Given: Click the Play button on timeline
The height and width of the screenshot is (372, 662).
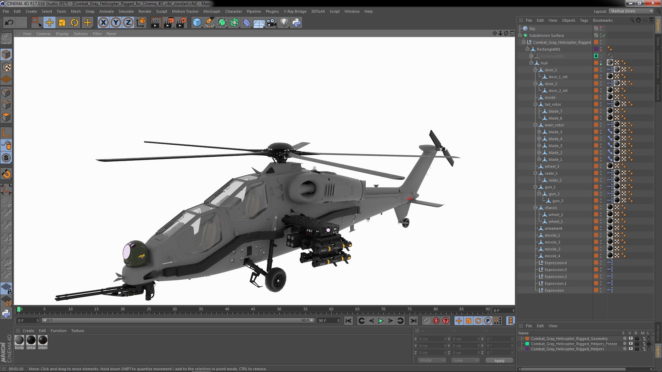Looking at the screenshot, I should (x=381, y=321).
